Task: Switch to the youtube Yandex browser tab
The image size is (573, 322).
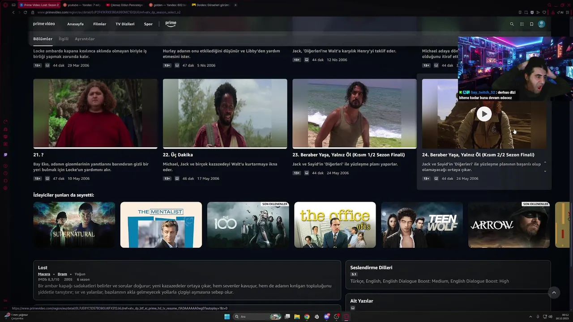Action: click(83, 5)
